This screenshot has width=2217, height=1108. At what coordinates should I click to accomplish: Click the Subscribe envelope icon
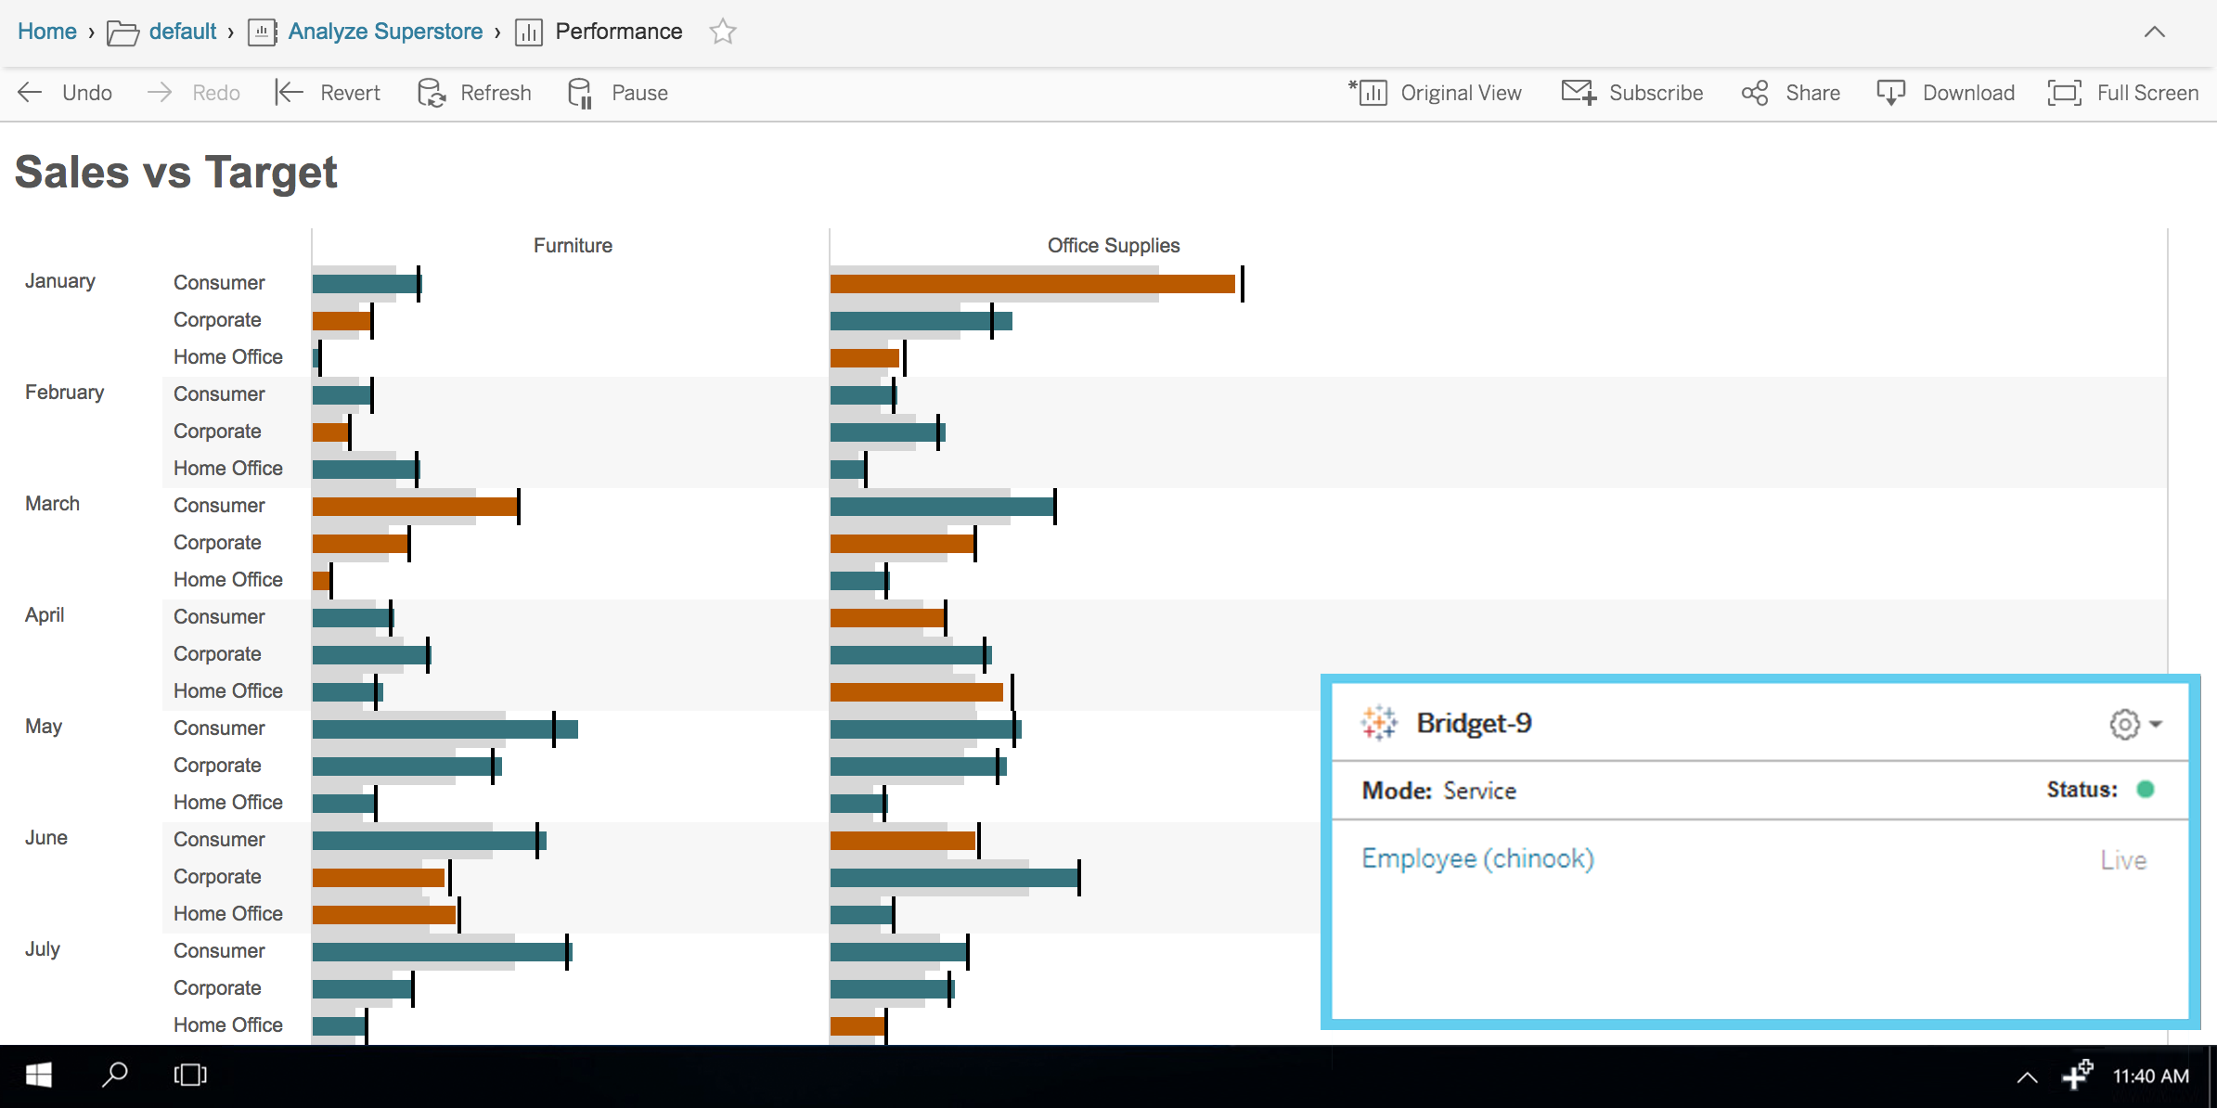[1579, 93]
